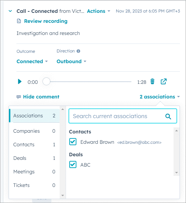Focus the Search current associations field
The image size is (186, 203).
(123, 116)
